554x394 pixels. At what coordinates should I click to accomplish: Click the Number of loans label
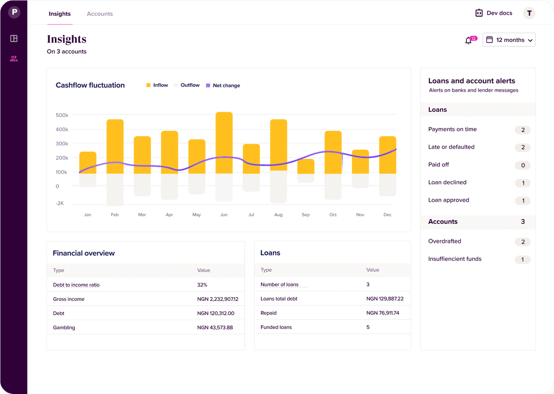279,285
